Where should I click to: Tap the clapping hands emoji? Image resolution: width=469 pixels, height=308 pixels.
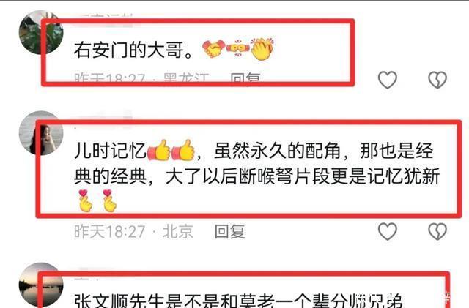(262, 49)
